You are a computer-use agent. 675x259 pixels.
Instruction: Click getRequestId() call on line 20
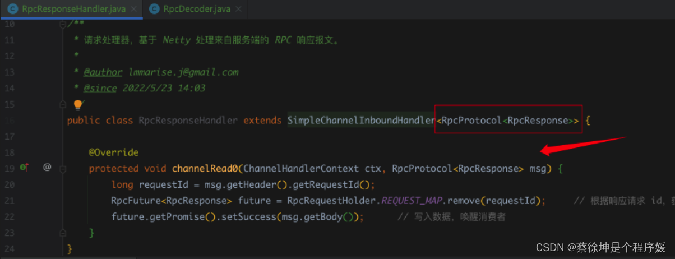331,184
